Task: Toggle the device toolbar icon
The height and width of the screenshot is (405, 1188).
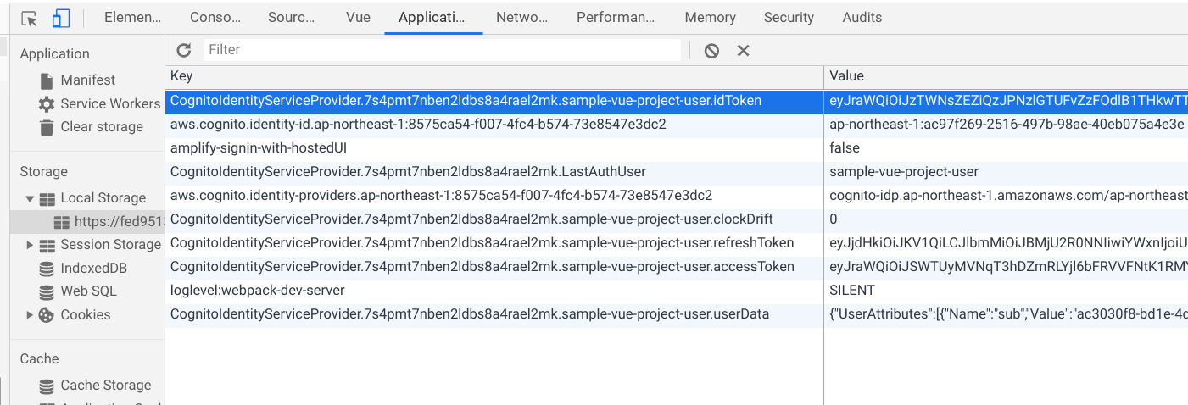Action: pyautogui.click(x=60, y=18)
